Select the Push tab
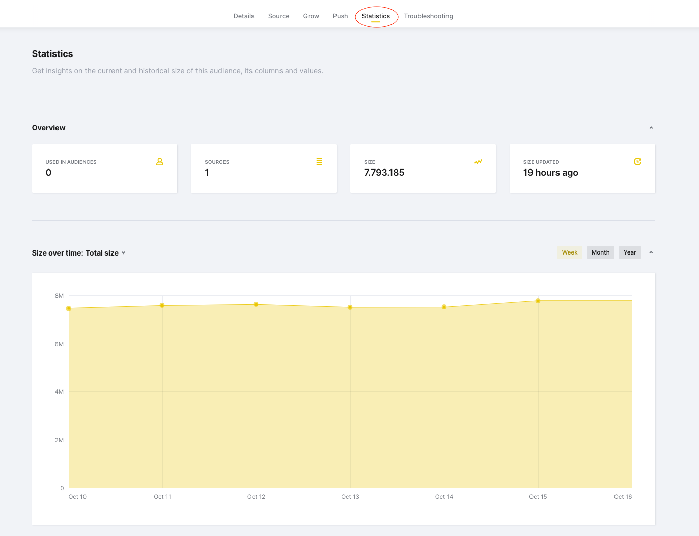 pyautogui.click(x=340, y=16)
